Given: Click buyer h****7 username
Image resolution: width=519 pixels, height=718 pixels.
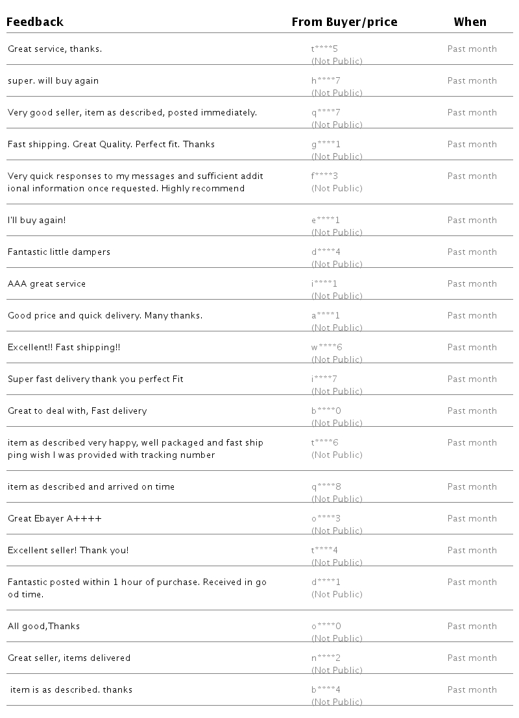Looking at the screenshot, I should coord(326,81).
